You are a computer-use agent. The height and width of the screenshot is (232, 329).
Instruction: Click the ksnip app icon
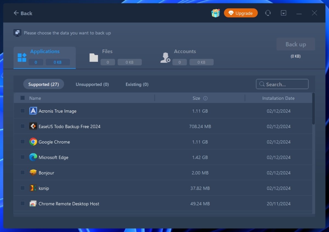tap(33, 188)
